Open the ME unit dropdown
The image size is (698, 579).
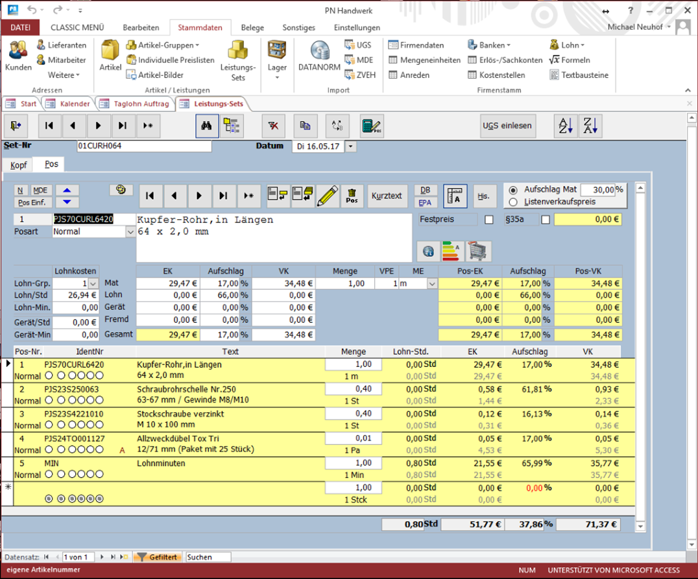tap(432, 283)
